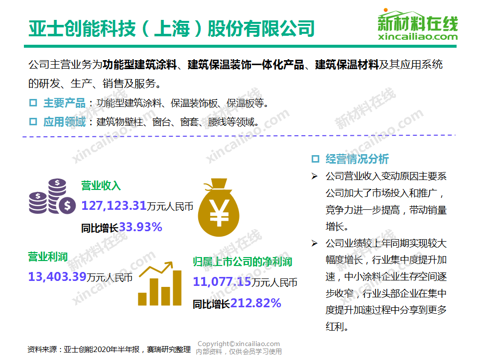Click the bold text 功能型建筑涂料
The image size is (478, 358).
point(139,65)
